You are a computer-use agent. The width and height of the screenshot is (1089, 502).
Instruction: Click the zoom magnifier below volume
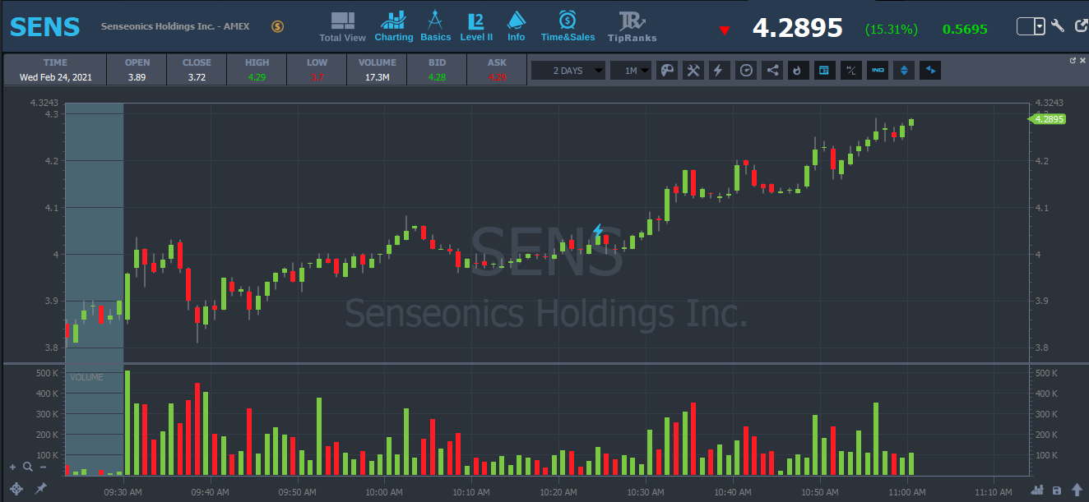point(27,467)
